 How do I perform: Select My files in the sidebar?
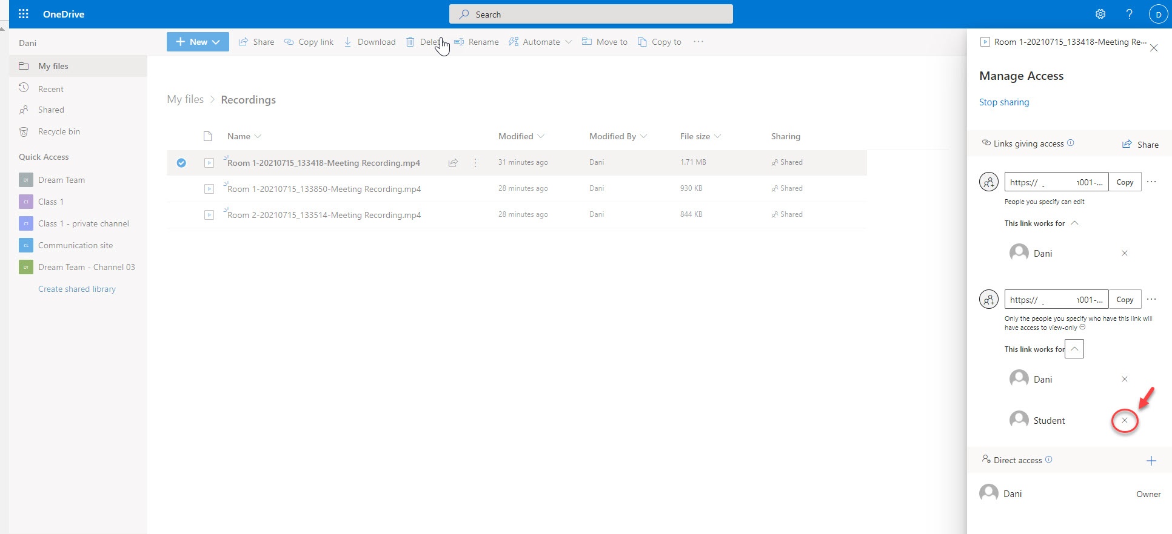tap(78, 66)
